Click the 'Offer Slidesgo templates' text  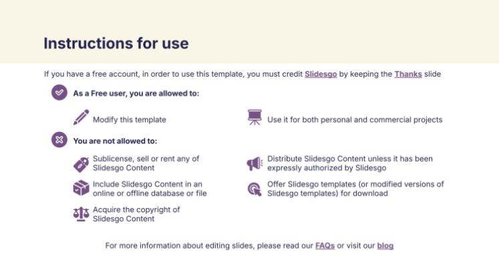click(355, 189)
